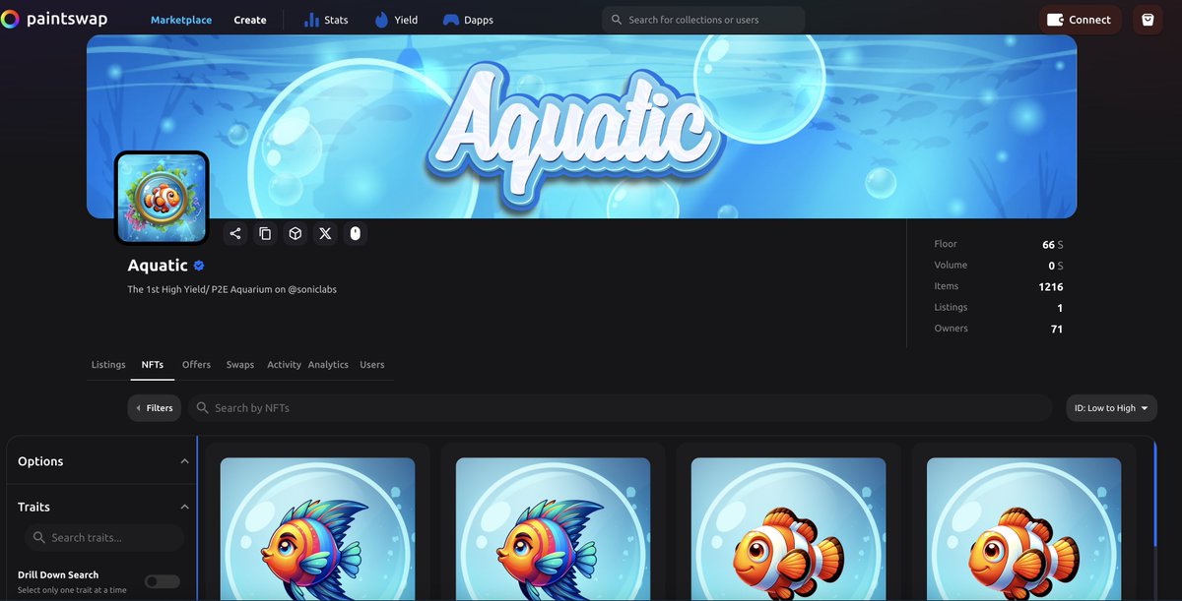Switch to the Offers tab
1182x601 pixels.
point(196,365)
